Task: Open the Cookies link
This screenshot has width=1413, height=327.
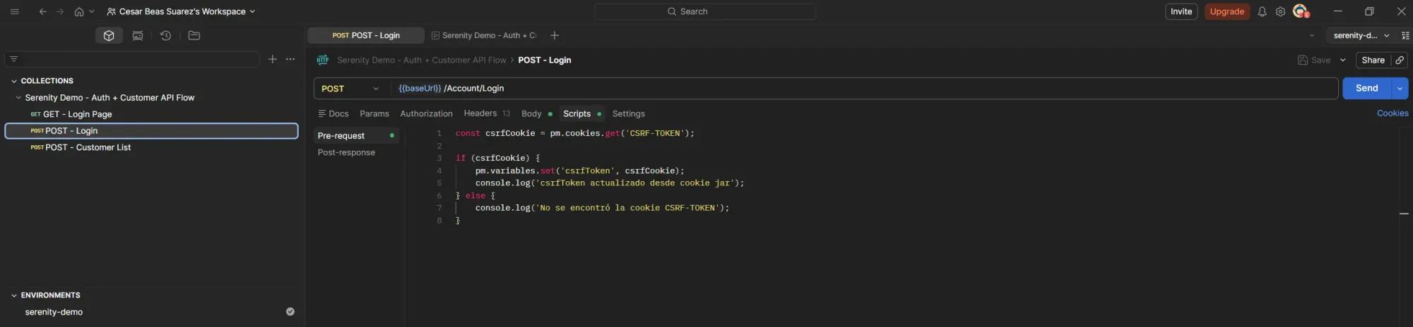Action: pos(1393,113)
